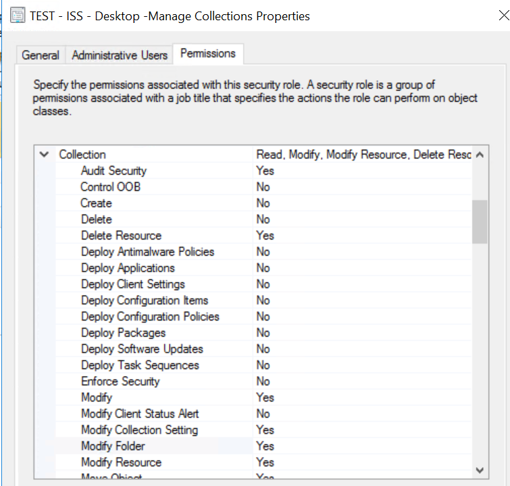510x486 pixels.
Task: Select the Modify permission row
Action: click(x=263, y=398)
